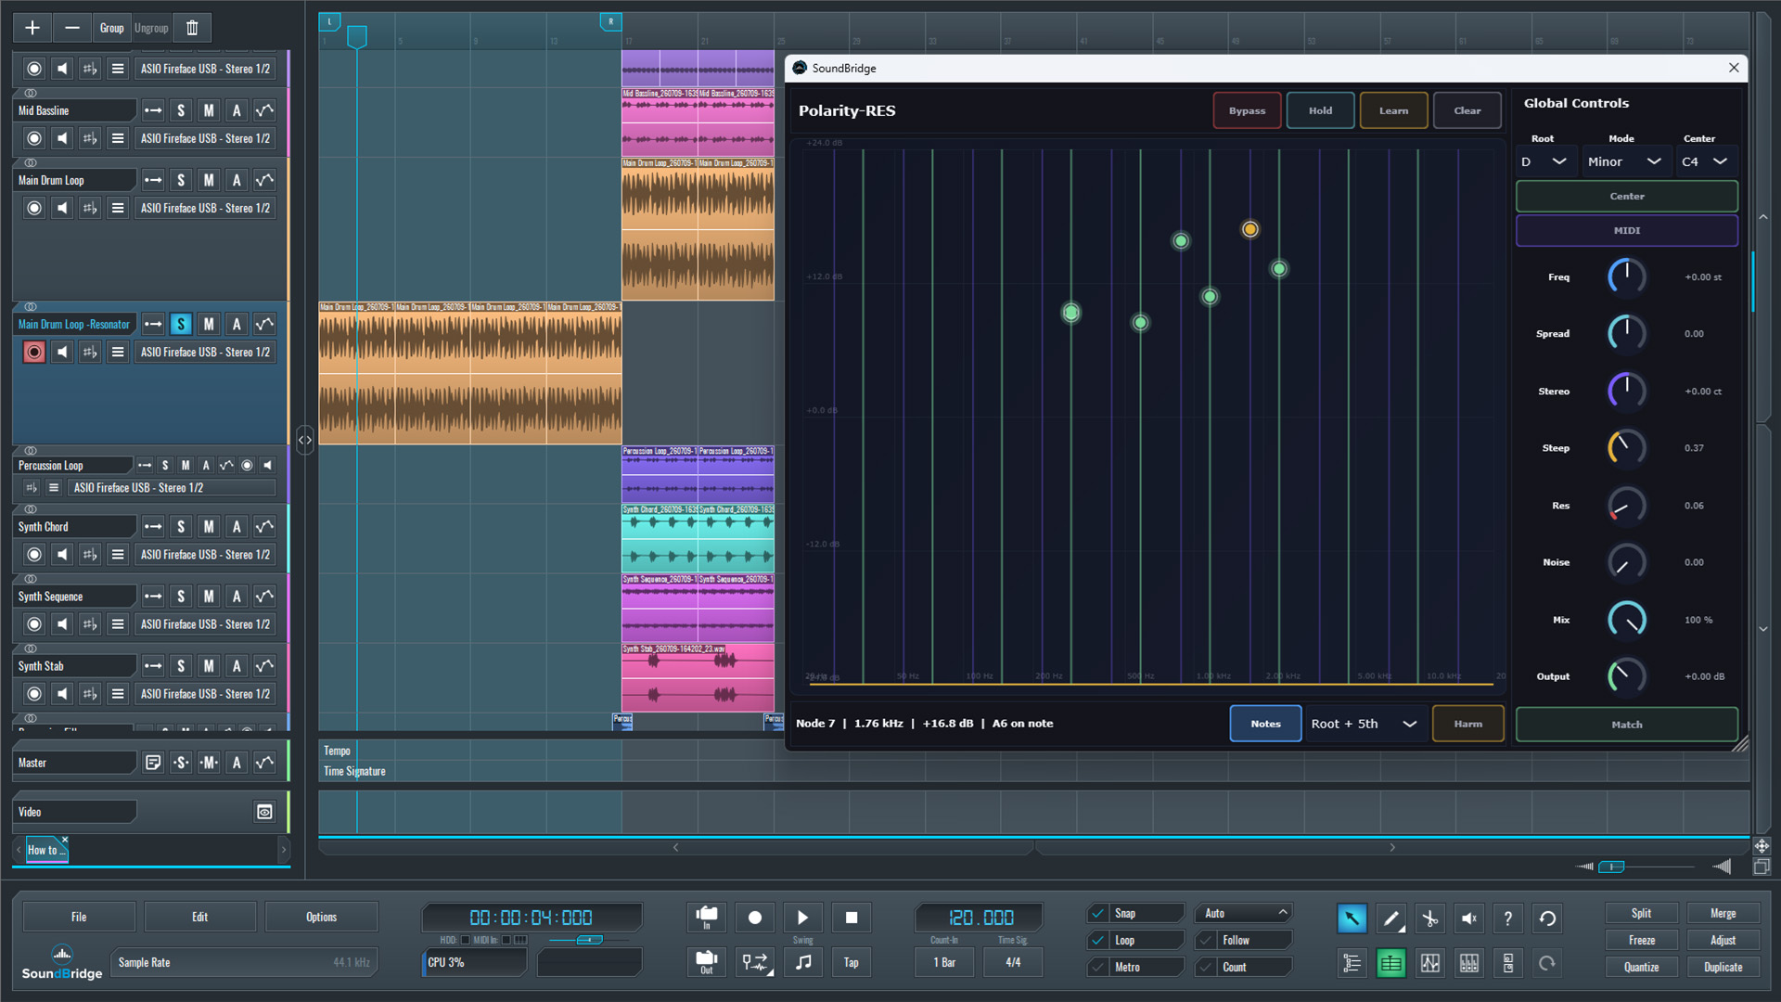Toggle the Snap checkbox
The width and height of the screenshot is (1781, 1002).
coord(1097,914)
